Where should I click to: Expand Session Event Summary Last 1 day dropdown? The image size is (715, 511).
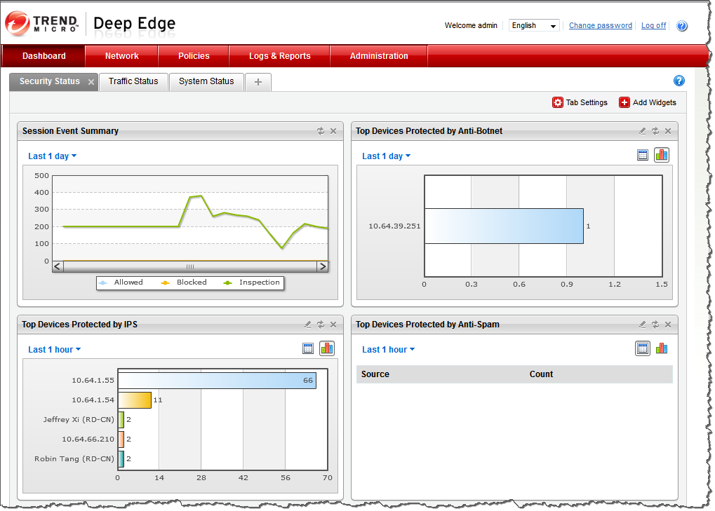click(x=52, y=156)
